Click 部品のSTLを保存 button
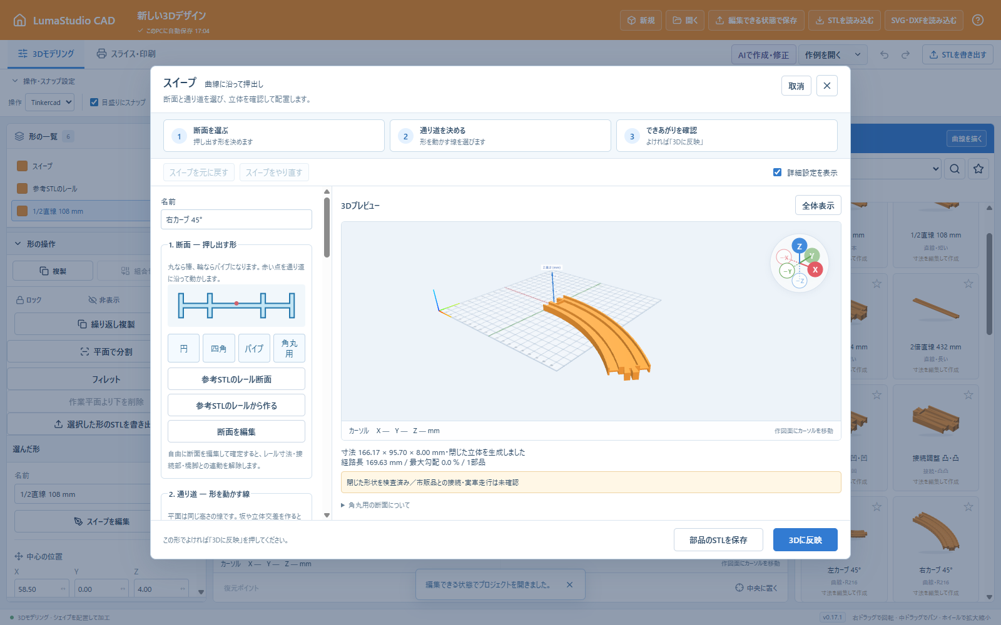This screenshot has height=625, width=1001. [x=718, y=540]
